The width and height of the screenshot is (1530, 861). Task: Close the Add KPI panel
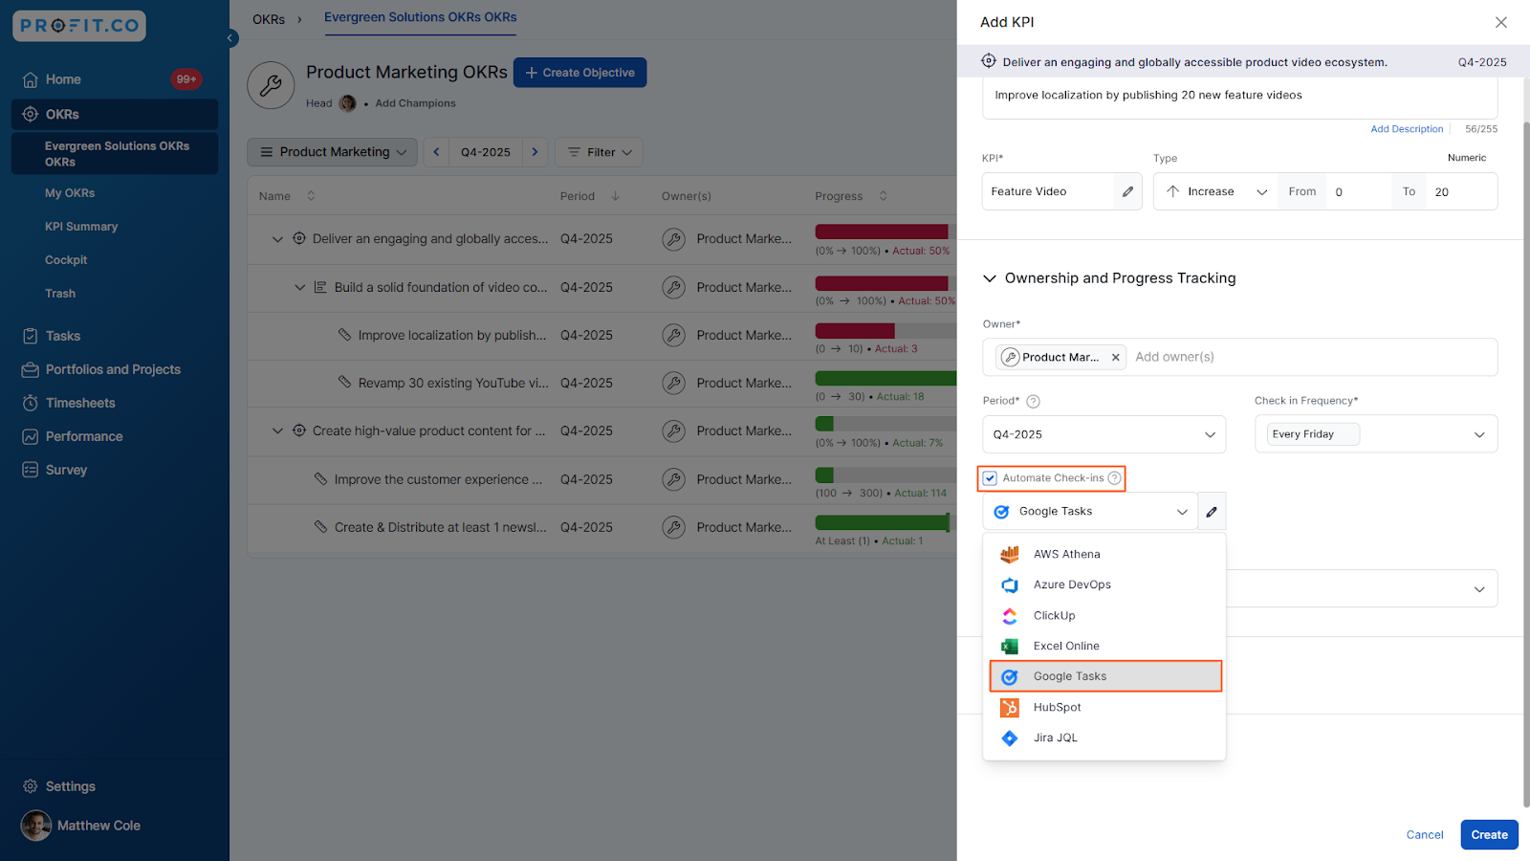[x=1500, y=22]
